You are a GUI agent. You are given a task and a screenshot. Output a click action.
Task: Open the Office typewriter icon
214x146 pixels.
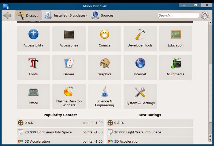(x=33, y=92)
